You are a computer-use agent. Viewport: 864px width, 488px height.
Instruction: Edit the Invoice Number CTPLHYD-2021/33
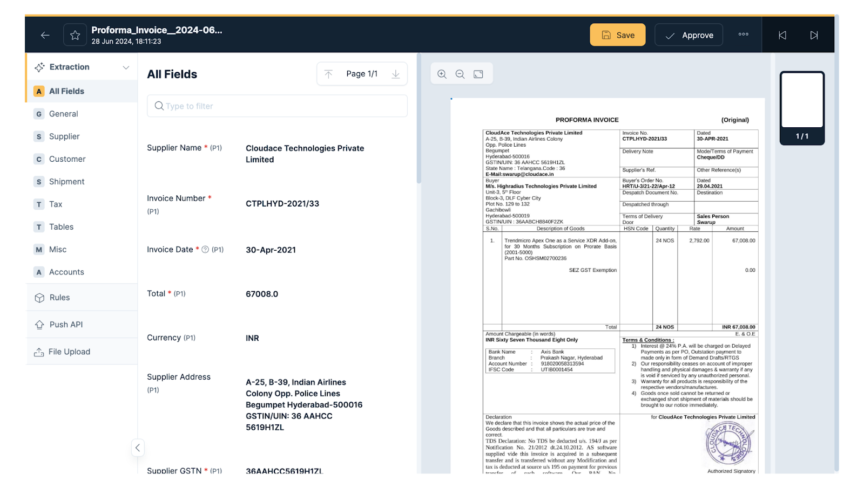click(x=282, y=204)
